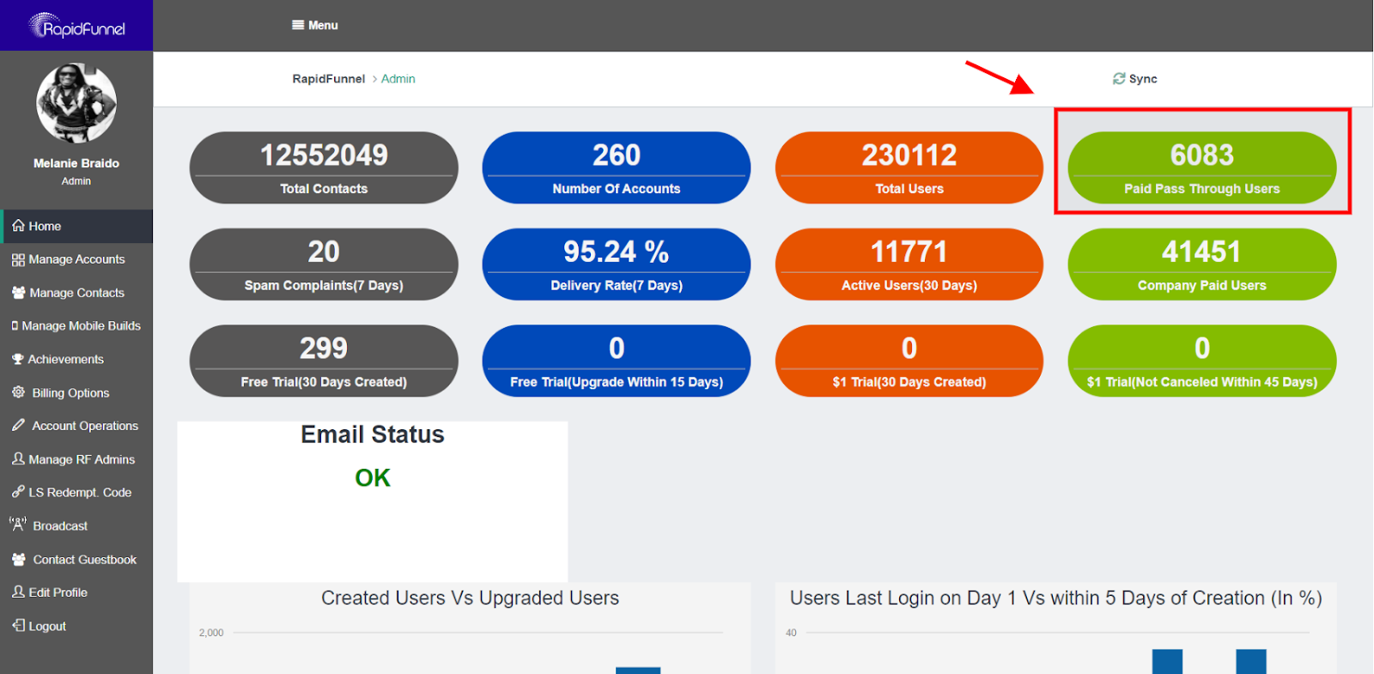1374x674 pixels.
Task: Click $1 Trial(Not Canceled Within 45 Days) card
Action: (1202, 361)
